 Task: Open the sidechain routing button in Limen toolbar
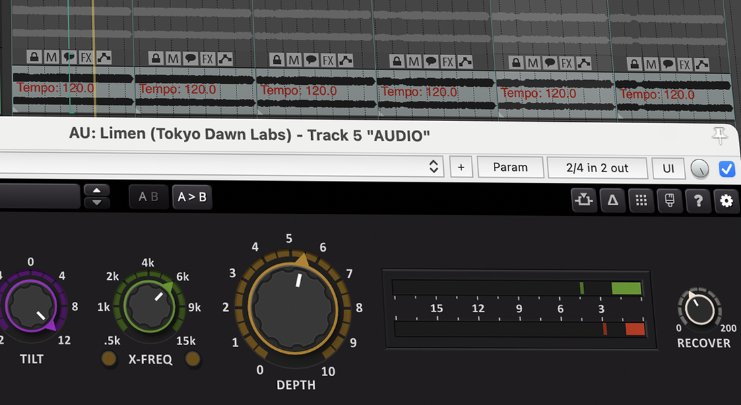(583, 200)
